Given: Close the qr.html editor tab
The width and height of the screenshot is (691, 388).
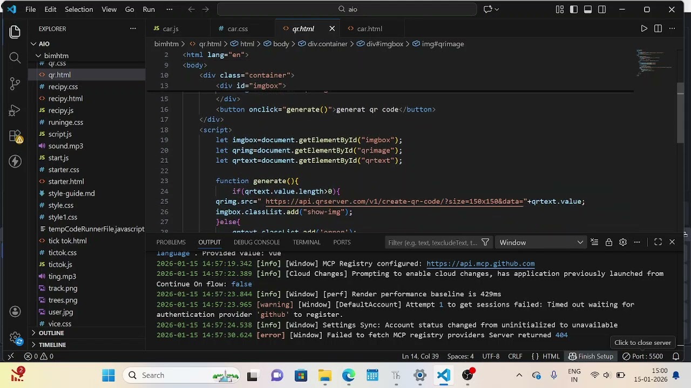Looking at the screenshot, I should 332,29.
